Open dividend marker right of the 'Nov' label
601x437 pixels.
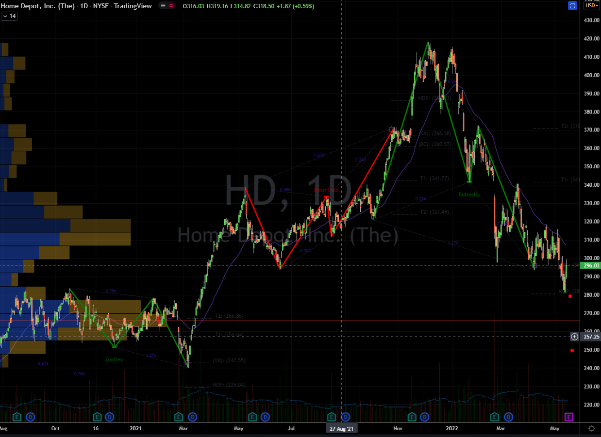click(425, 417)
